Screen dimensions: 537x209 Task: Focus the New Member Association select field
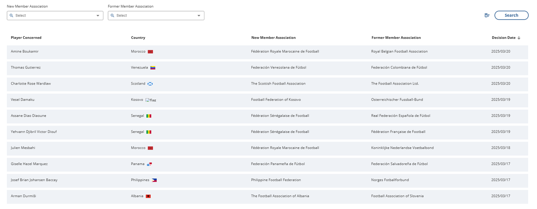click(x=55, y=15)
